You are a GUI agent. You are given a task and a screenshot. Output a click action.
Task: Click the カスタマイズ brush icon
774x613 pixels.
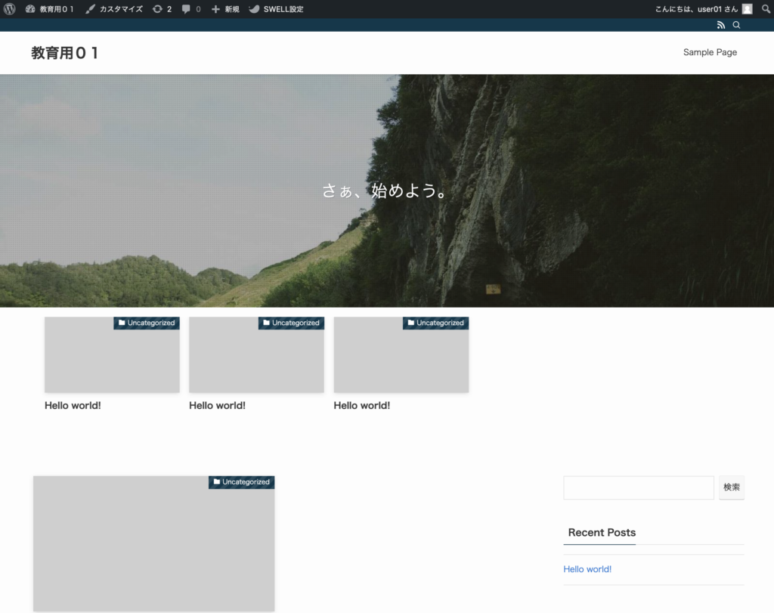point(91,9)
